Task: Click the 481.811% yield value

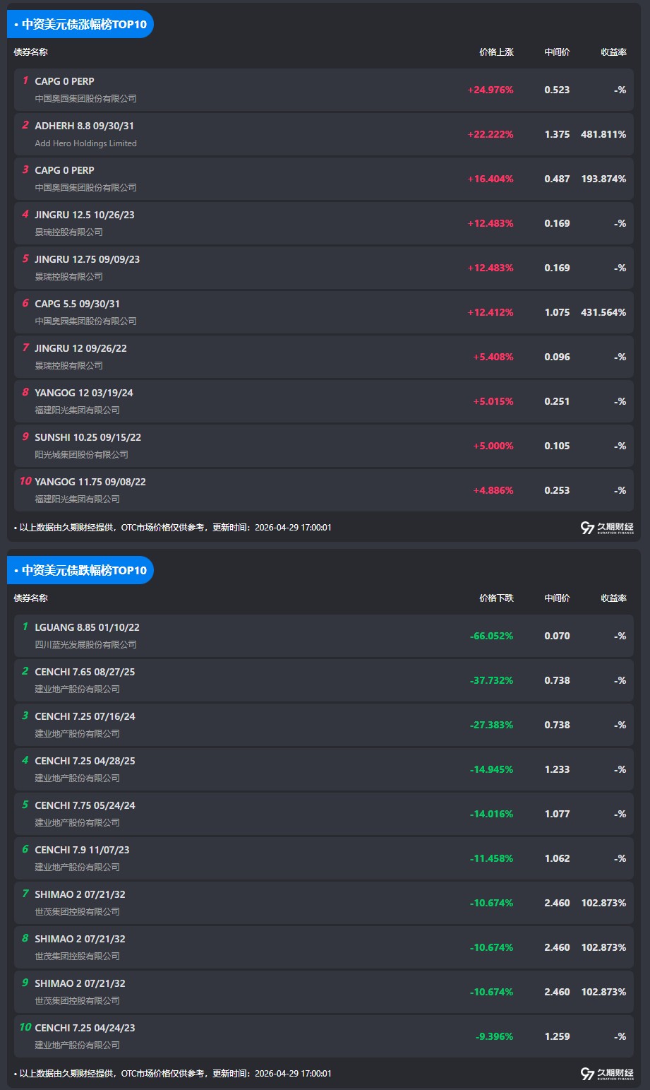Action: pos(603,135)
